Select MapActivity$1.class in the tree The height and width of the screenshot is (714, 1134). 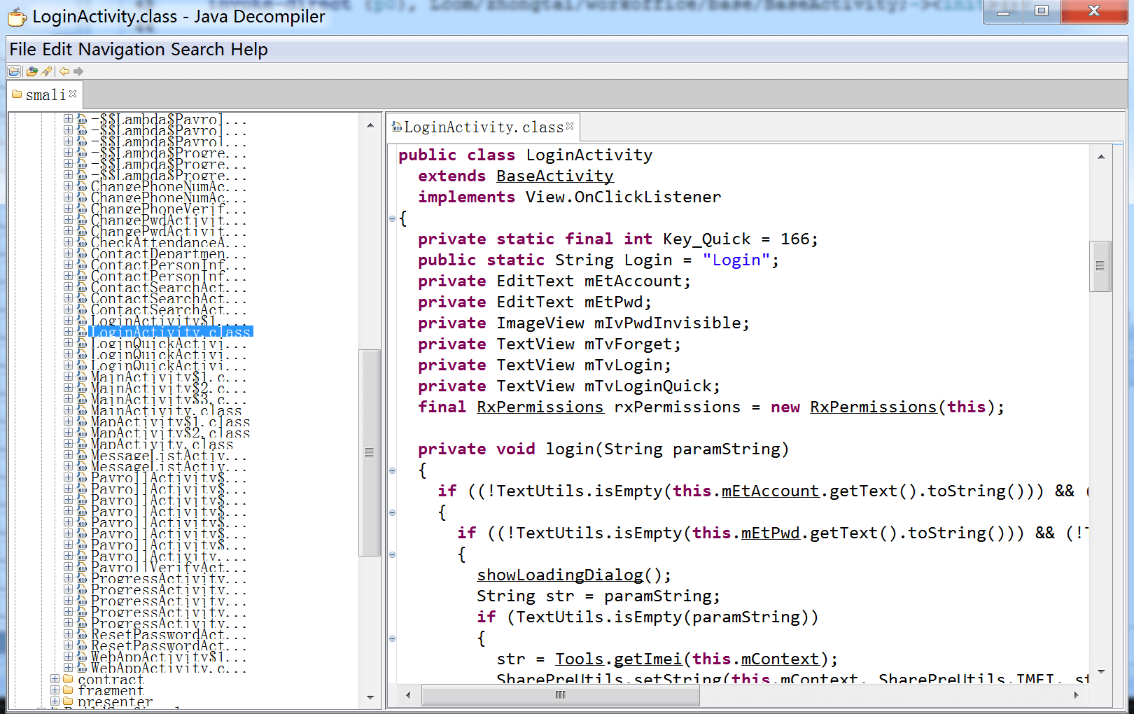(x=170, y=421)
